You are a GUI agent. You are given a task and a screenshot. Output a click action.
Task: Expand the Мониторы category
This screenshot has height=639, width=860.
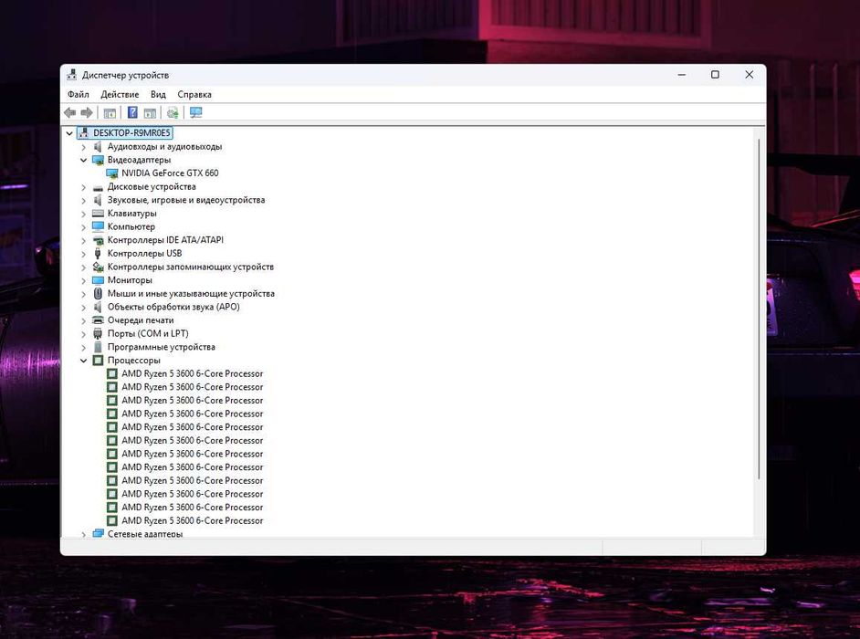[x=83, y=280]
